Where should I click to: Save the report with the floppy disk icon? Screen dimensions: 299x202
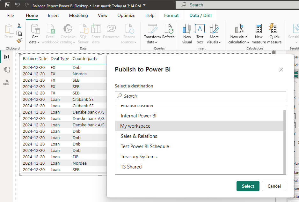(8, 5)
